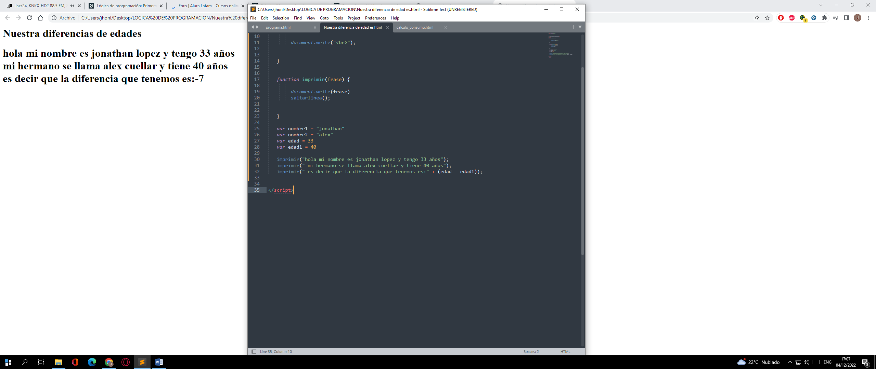Mute the Jazz24 tab audio icon
The height and width of the screenshot is (369, 876).
pos(72,6)
